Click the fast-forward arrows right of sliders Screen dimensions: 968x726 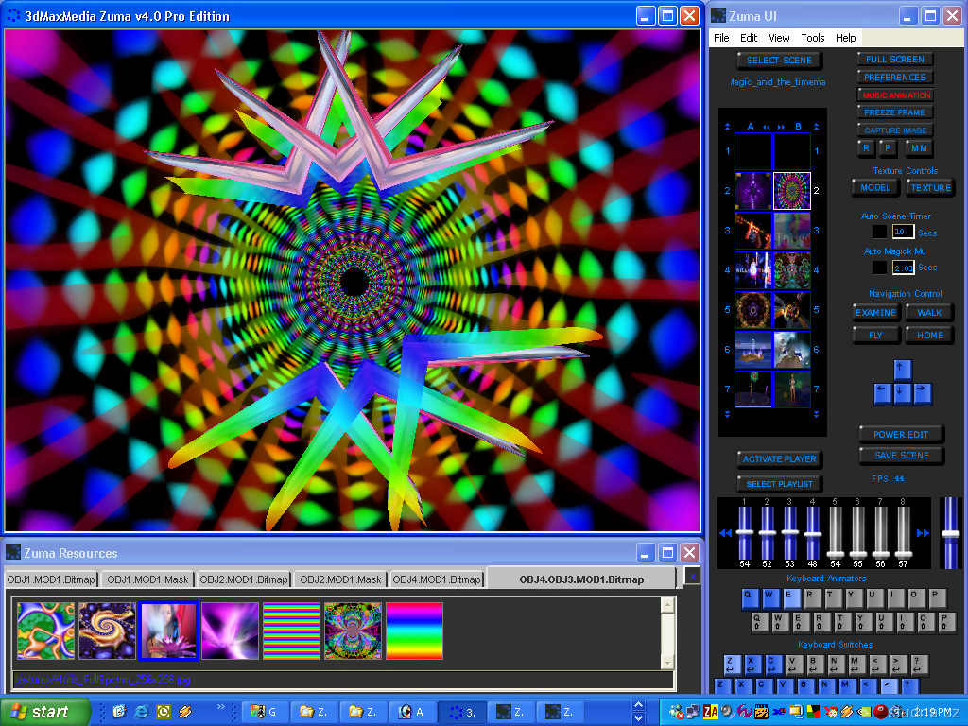click(923, 533)
